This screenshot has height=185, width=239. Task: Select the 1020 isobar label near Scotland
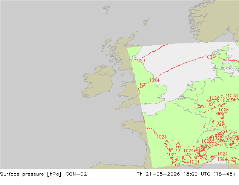140,61
